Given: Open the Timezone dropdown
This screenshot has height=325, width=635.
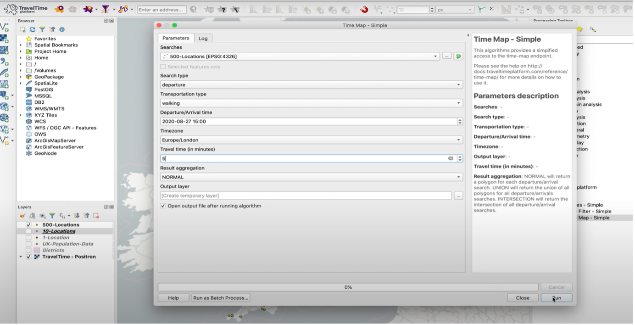Looking at the screenshot, I should tap(311, 140).
